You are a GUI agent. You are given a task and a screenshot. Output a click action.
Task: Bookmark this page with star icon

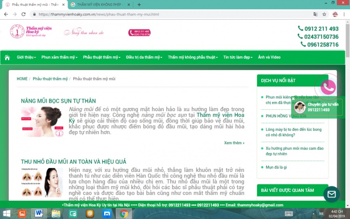point(324,14)
